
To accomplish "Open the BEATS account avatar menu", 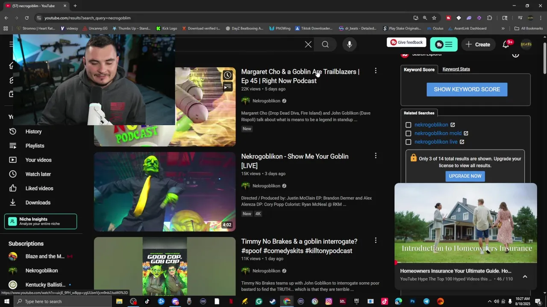I will 526,44.
